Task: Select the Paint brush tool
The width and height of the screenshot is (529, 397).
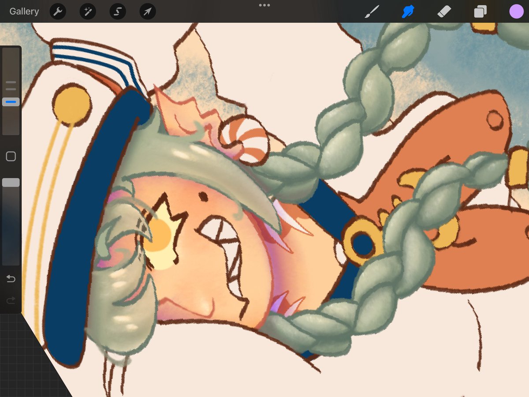Action: [x=373, y=11]
